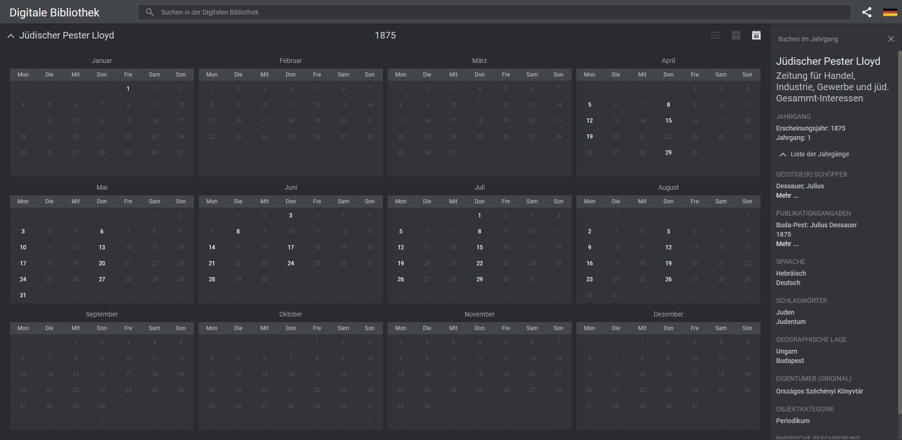902x440 pixels.
Task: Click the magnifier icon in the top search bar
Action: pyautogui.click(x=149, y=12)
